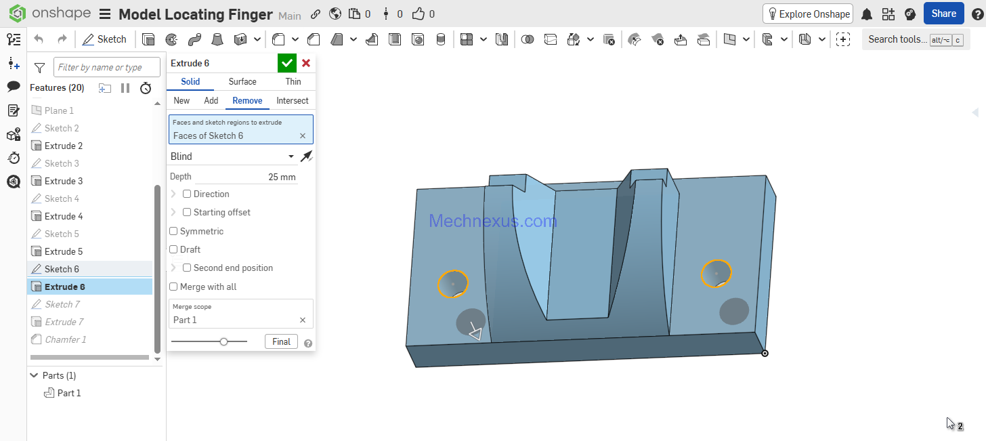The image size is (986, 441).
Task: Collapse the Parts (1) list
Action: (33, 375)
